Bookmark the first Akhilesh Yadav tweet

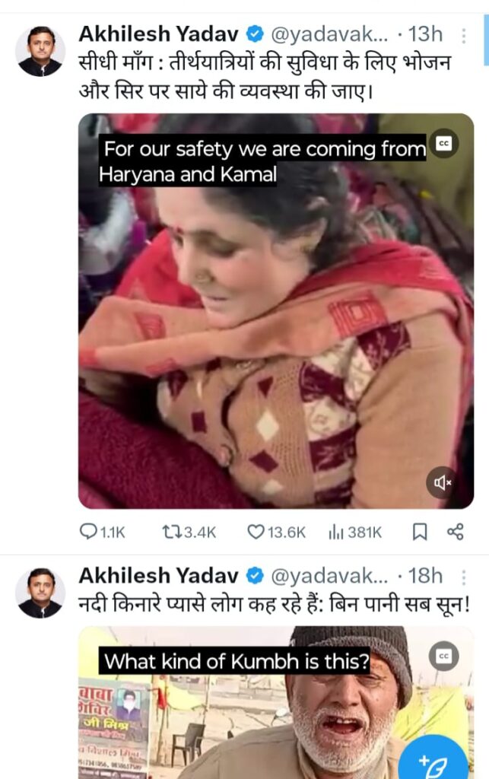coord(419,533)
